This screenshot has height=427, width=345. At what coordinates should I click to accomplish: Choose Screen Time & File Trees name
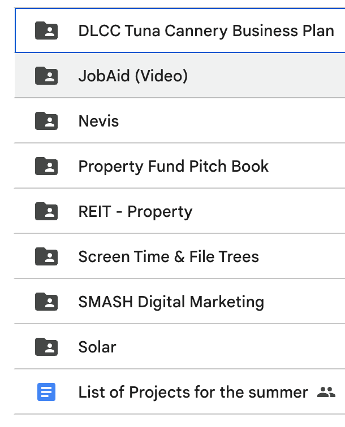(x=169, y=256)
